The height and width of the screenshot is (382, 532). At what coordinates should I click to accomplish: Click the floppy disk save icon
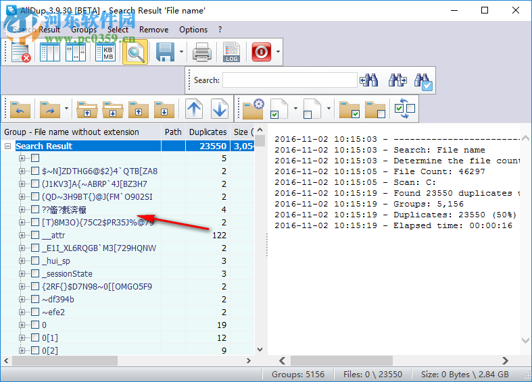(x=165, y=52)
